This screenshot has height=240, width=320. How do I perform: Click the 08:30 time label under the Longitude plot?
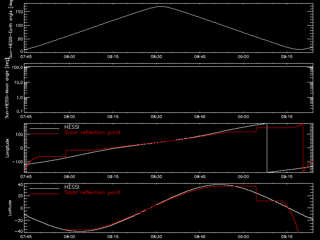point(156,176)
